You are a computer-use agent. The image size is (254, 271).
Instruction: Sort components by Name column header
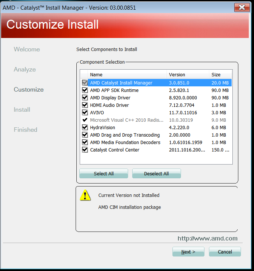[x=127, y=75]
